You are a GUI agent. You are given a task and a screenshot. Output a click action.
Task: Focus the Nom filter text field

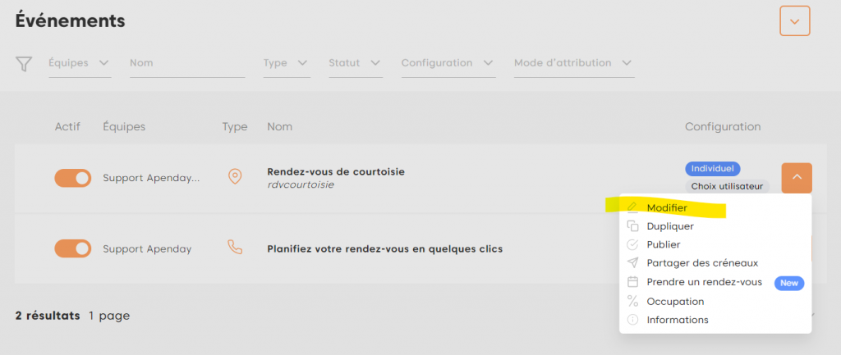pyautogui.click(x=187, y=63)
